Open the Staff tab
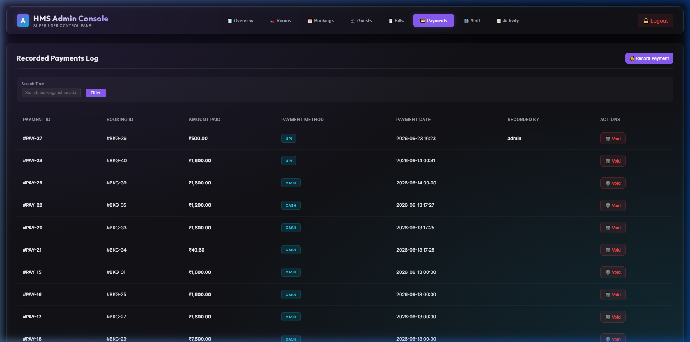The width and height of the screenshot is (690, 342). tap(472, 20)
